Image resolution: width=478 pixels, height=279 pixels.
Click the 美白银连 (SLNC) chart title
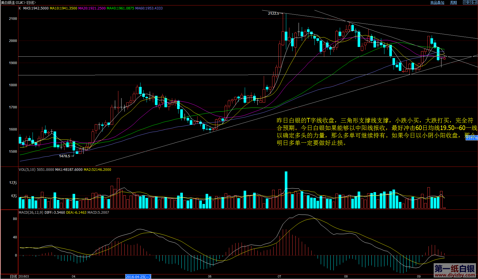pyautogui.click(x=18, y=3)
